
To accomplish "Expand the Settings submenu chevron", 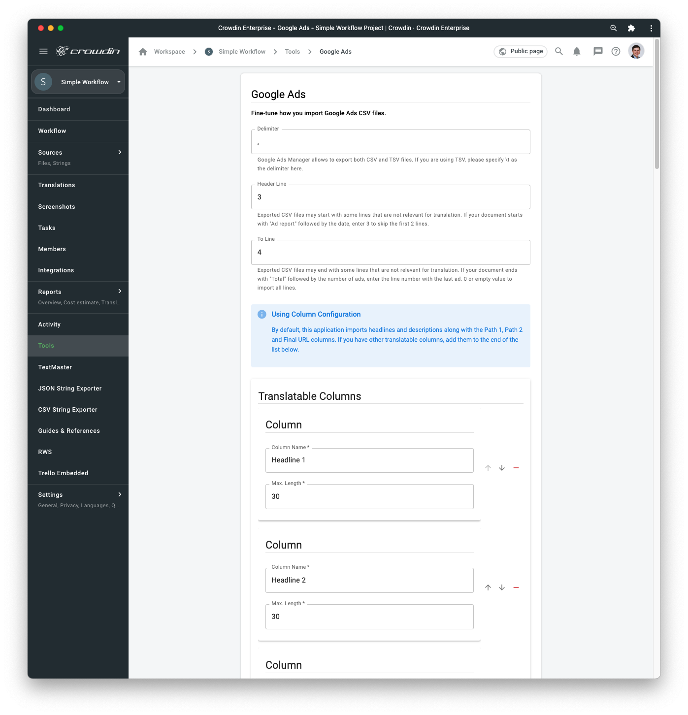I will pos(120,494).
